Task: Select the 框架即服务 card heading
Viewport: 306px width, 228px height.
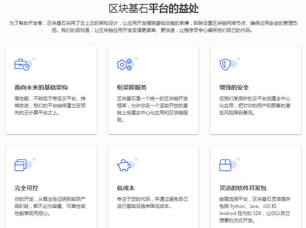Action: 132,87
